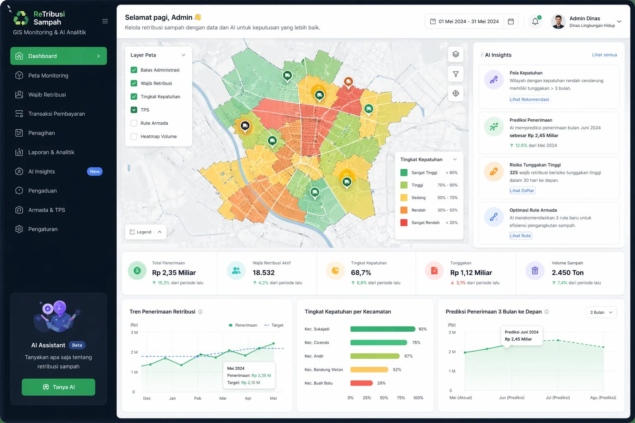This screenshot has height=423, width=635.
Task: Open the Lihat Rekomendasi link
Action: coord(530,99)
